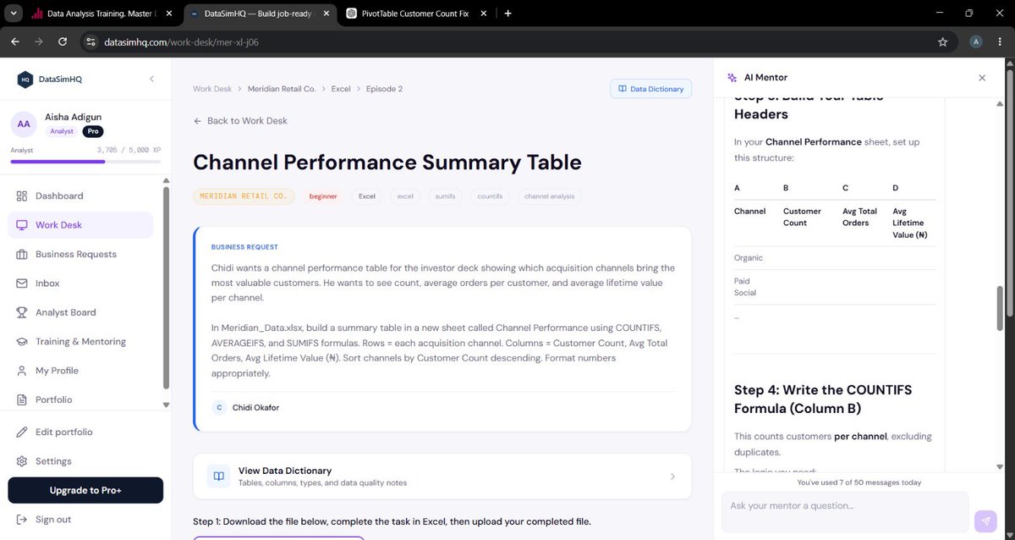Click the sumifs tag
The height and width of the screenshot is (540, 1015).
tap(445, 196)
